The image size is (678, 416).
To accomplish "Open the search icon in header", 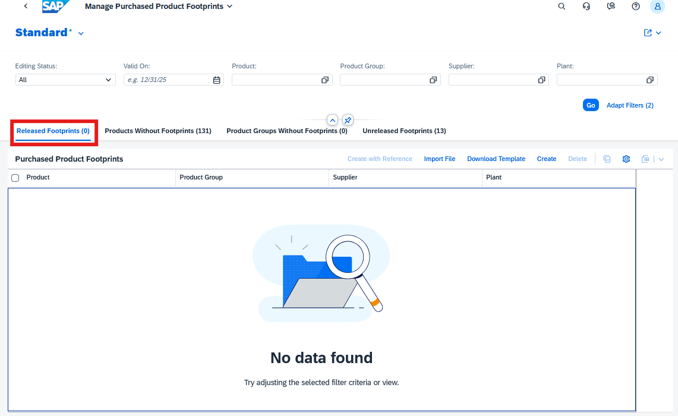I will [x=562, y=6].
